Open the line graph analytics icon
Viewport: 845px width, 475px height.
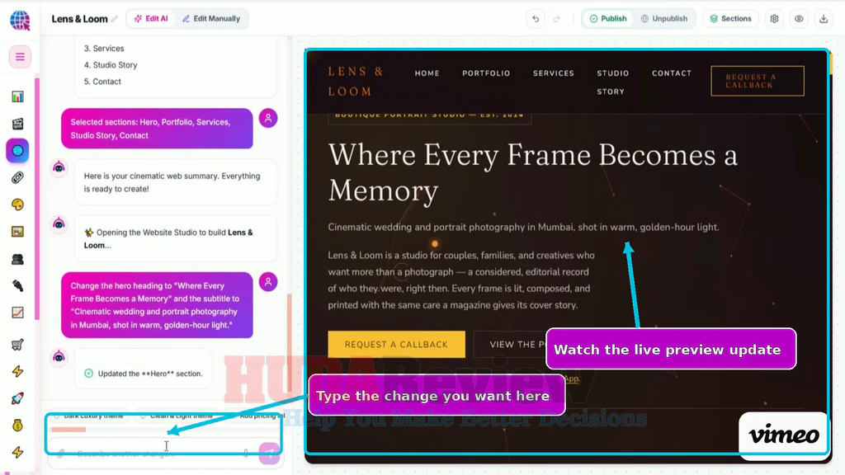tap(18, 313)
